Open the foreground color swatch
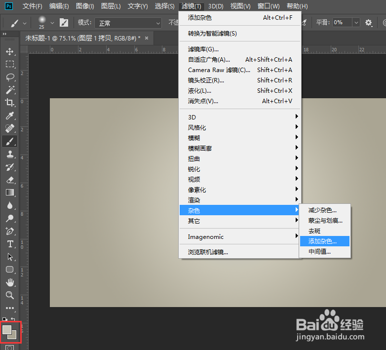 6,330
